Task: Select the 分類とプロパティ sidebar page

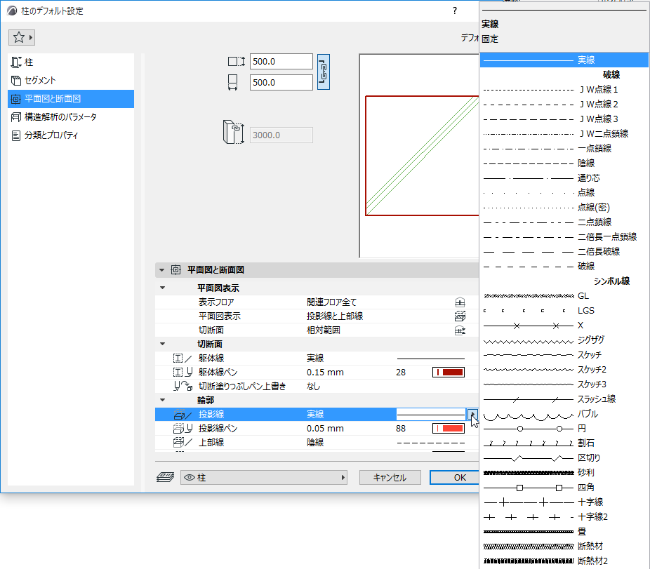Action: point(71,135)
